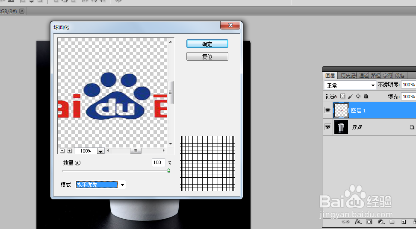Click the 图层 1 layer thumbnail
The height and width of the screenshot is (229, 416).
(341, 110)
